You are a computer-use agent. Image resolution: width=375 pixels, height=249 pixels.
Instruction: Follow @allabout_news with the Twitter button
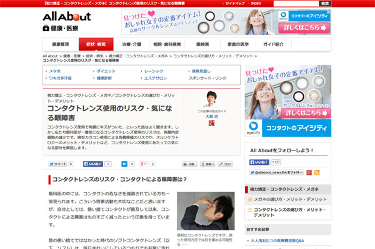click(276, 172)
